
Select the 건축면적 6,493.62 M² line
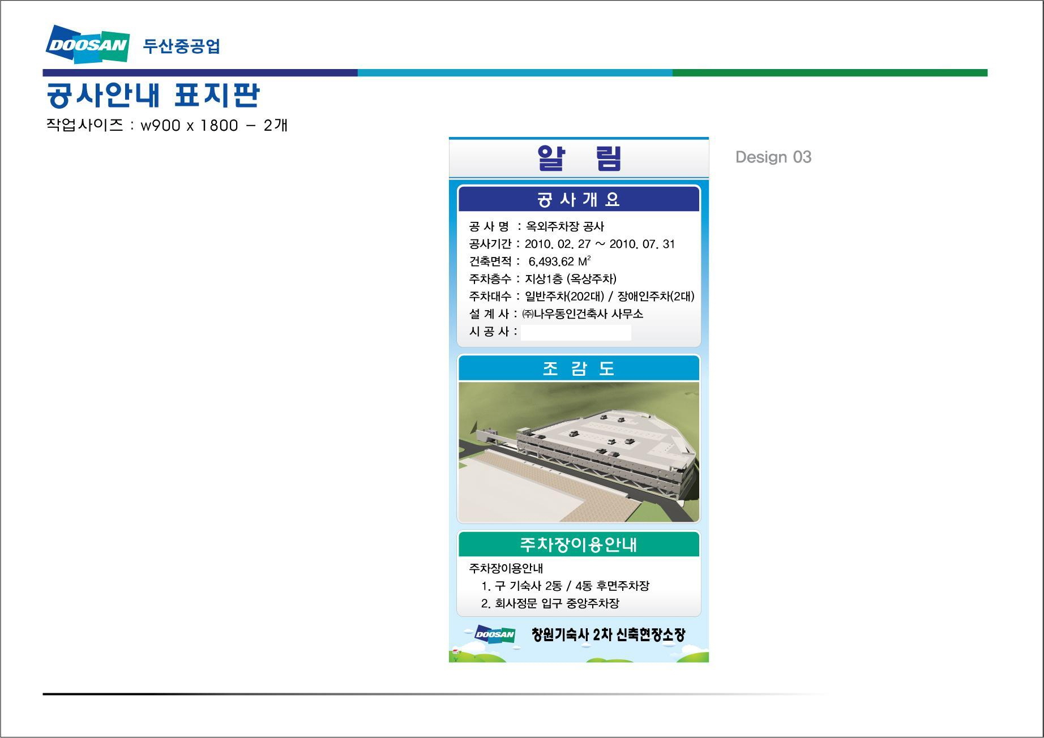[529, 261]
